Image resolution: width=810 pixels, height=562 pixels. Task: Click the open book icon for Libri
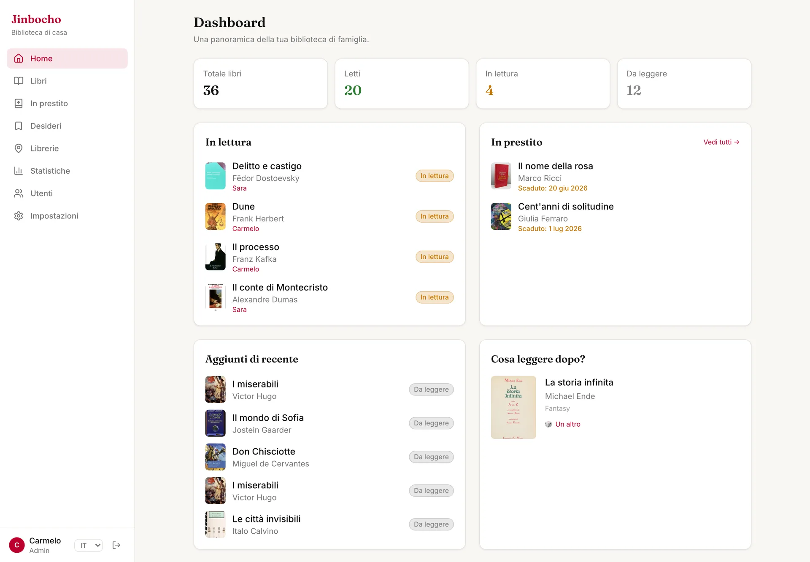tap(19, 81)
